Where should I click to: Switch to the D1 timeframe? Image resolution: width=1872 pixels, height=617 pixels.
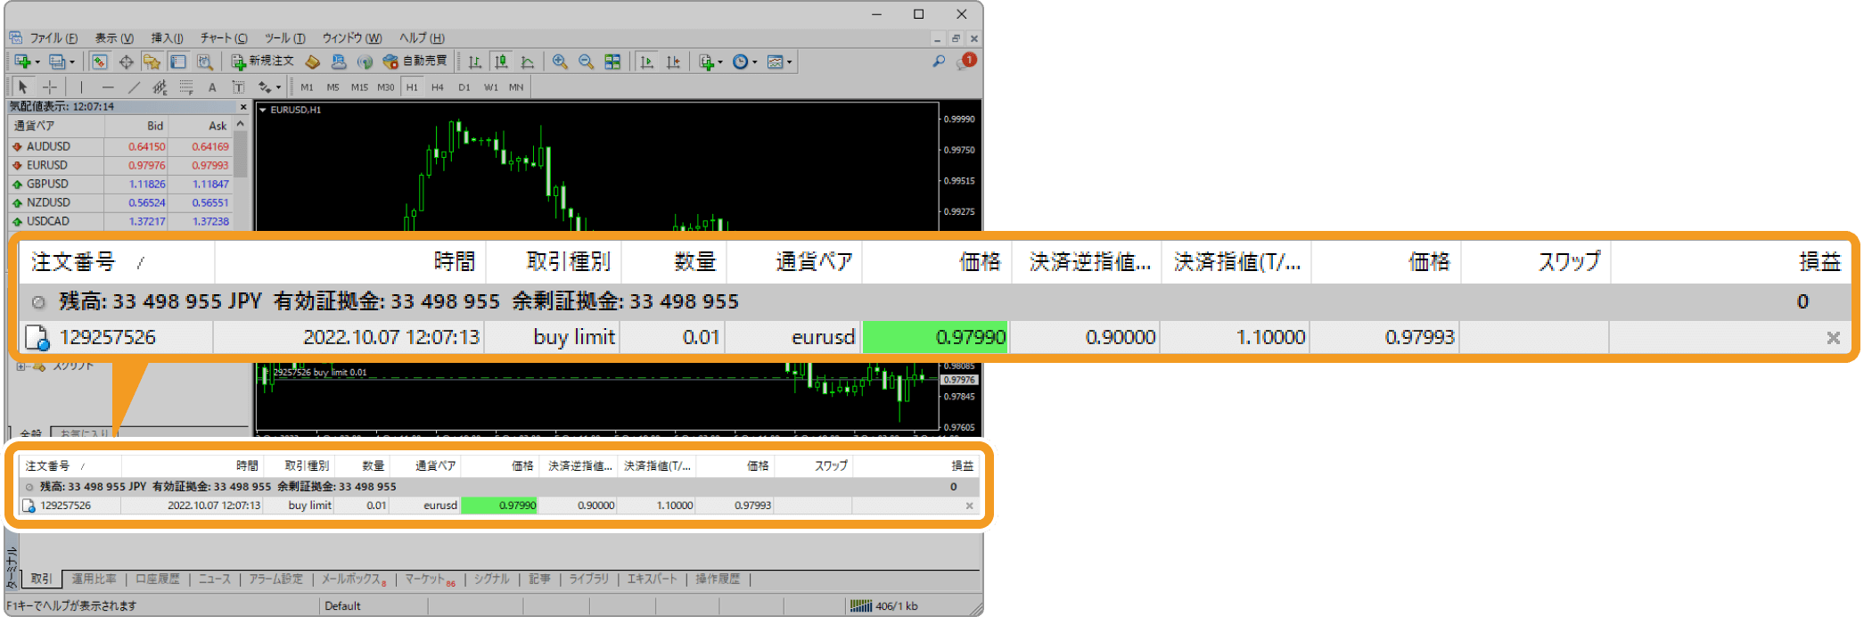click(464, 87)
